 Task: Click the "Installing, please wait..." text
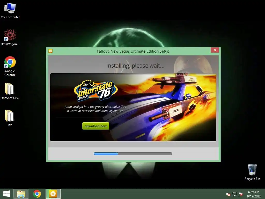pyautogui.click(x=135, y=66)
